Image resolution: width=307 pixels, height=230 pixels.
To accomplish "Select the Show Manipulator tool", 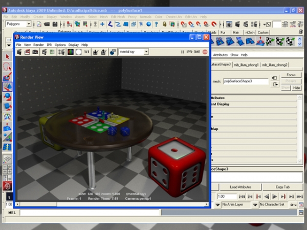I will (x=8, y=137).
